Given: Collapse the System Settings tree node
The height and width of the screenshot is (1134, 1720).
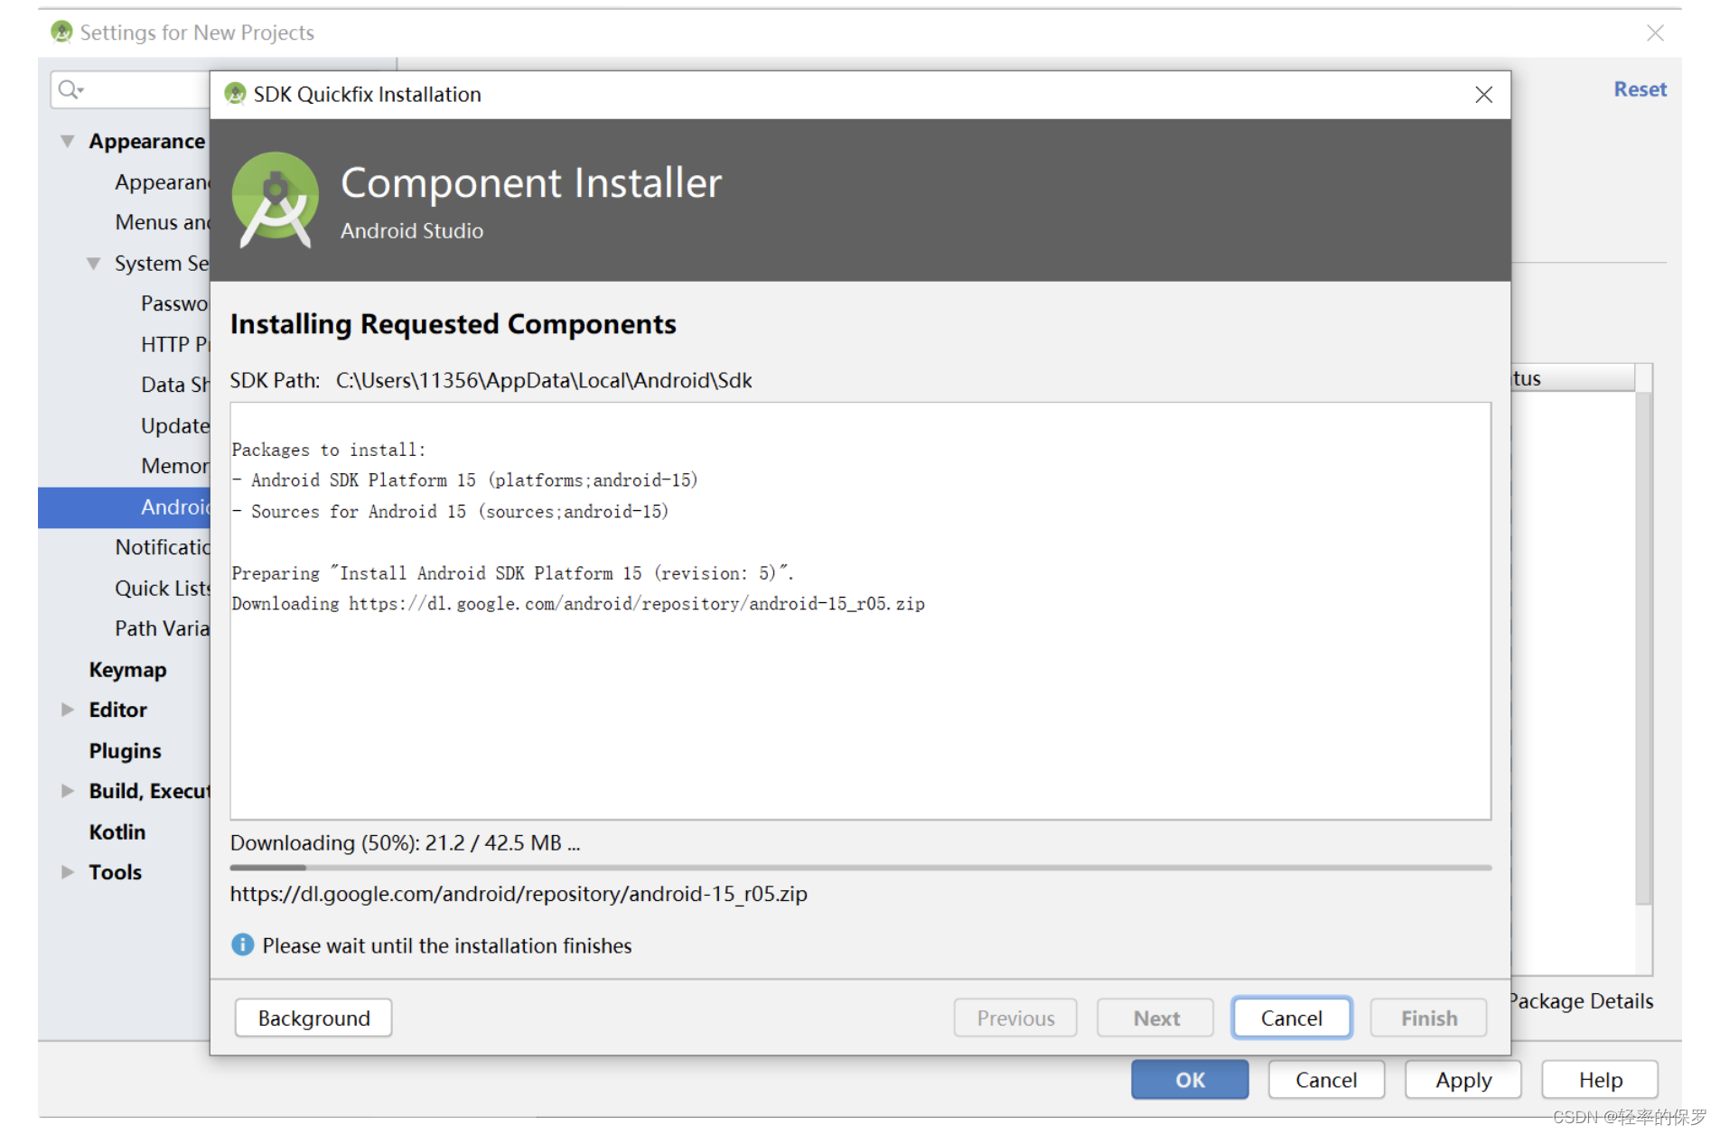Looking at the screenshot, I should [x=93, y=263].
